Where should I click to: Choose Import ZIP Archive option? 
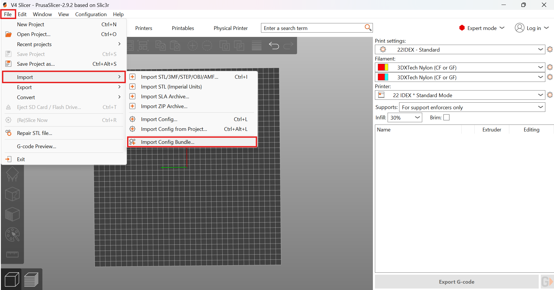pyautogui.click(x=192, y=106)
